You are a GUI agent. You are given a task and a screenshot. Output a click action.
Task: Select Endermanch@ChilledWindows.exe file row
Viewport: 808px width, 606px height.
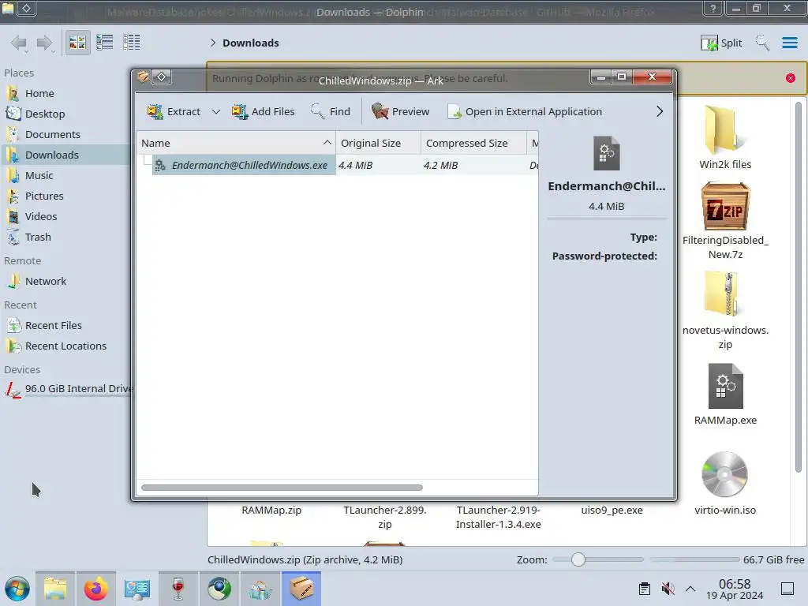click(244, 165)
